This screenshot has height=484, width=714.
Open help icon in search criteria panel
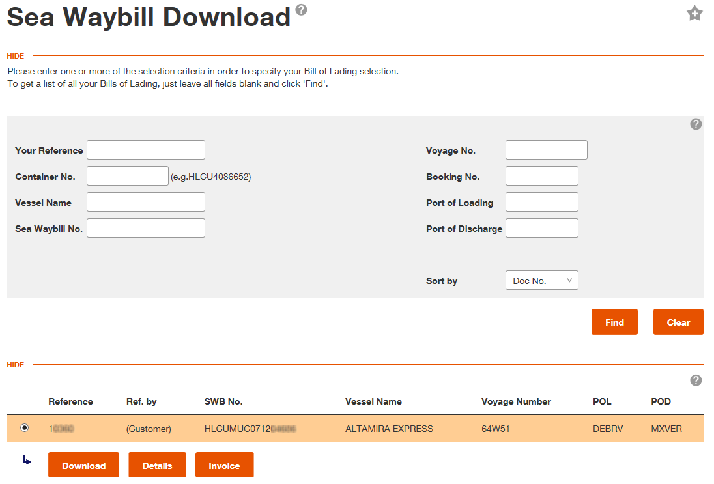[696, 124]
